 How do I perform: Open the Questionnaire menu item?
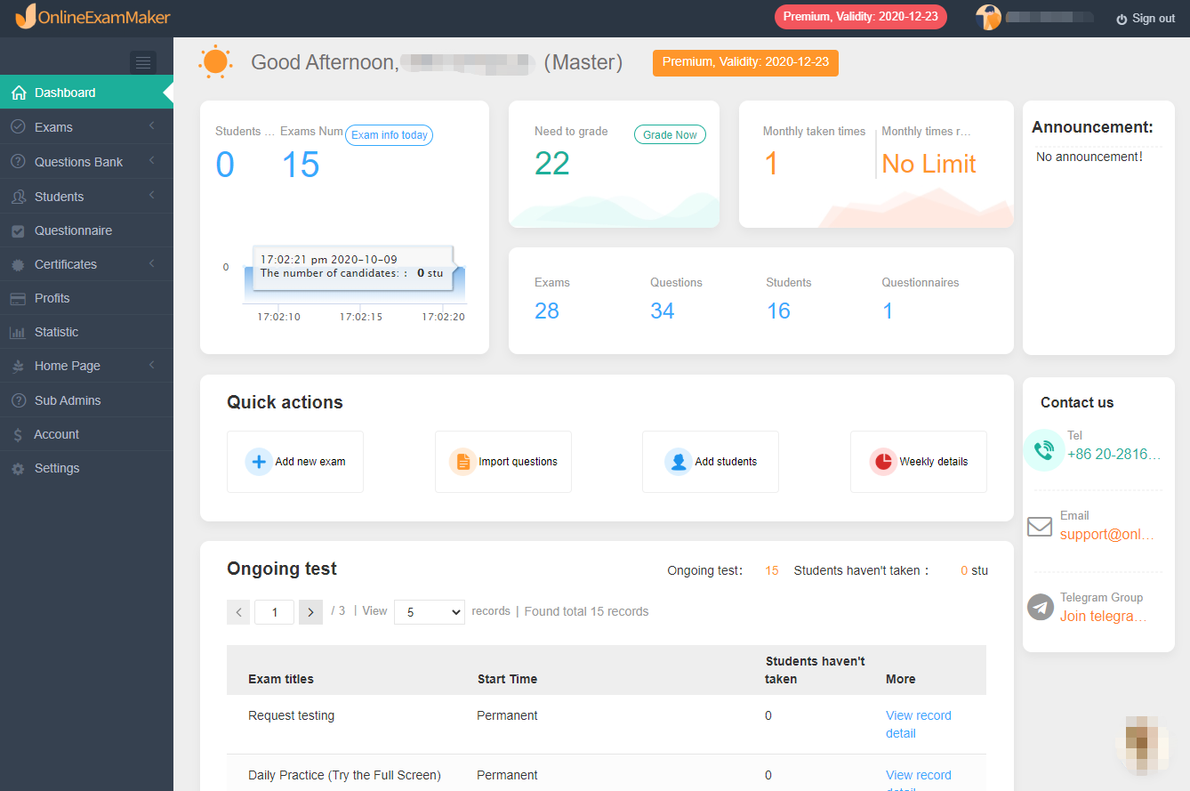[86, 230]
